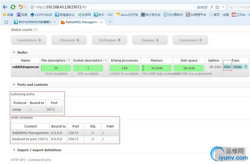Click the security shield icon in address bar
250x164 pixels.
[x=32, y=7]
